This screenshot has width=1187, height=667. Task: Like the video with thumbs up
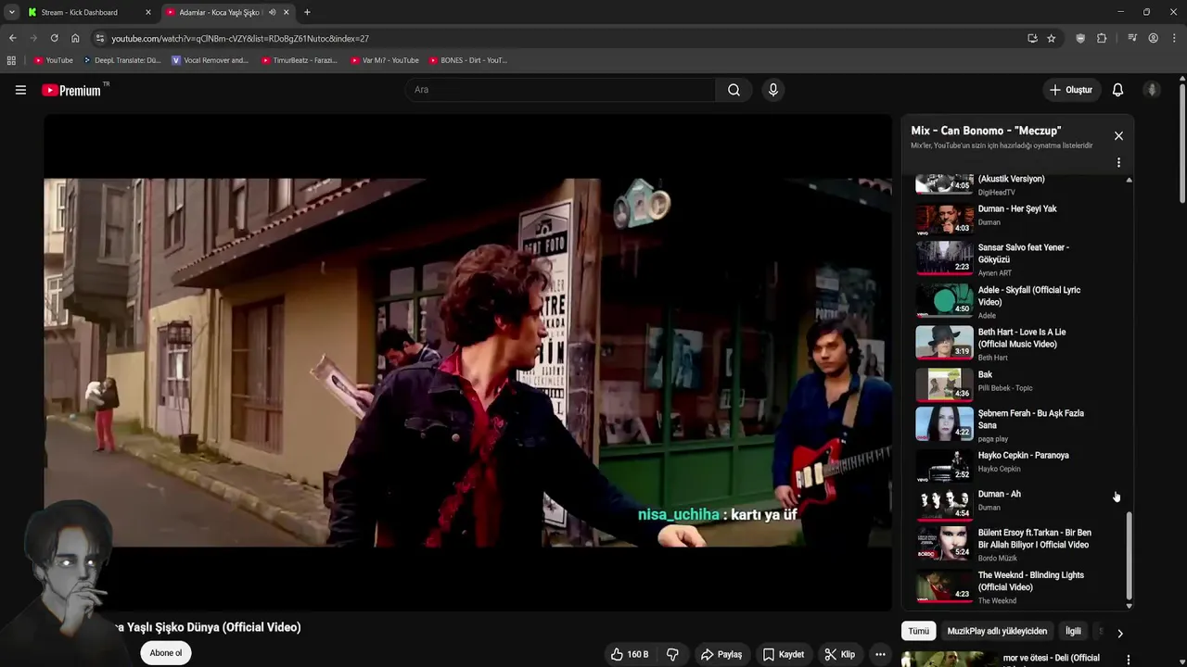[630, 654]
